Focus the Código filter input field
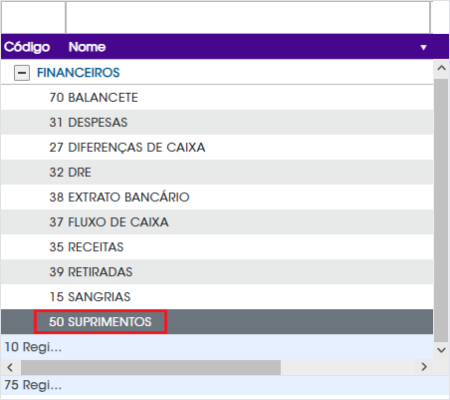Image resolution: width=450 pixels, height=400 pixels. click(x=34, y=17)
